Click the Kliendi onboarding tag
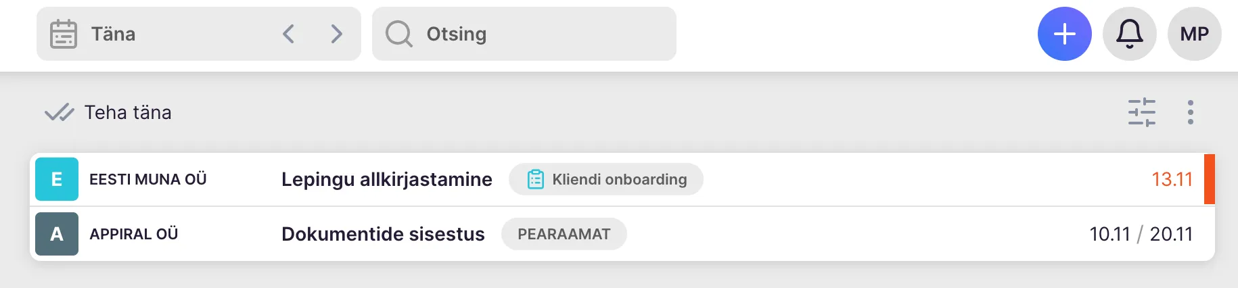The width and height of the screenshot is (1238, 288). [x=606, y=179]
